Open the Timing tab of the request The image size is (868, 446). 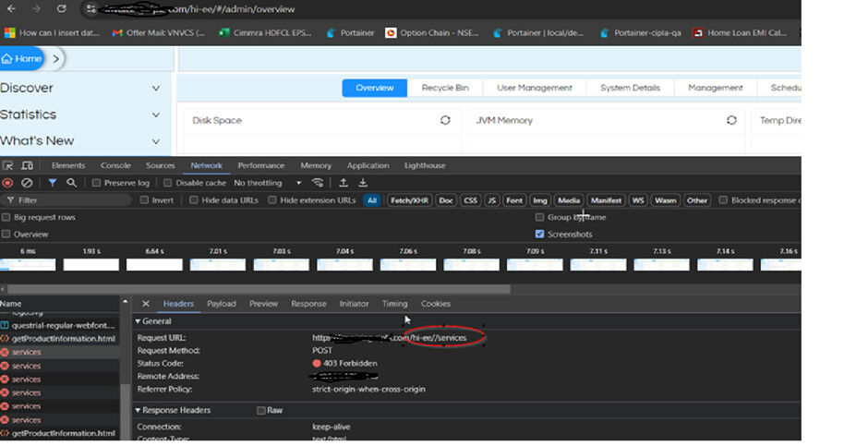pyautogui.click(x=394, y=304)
